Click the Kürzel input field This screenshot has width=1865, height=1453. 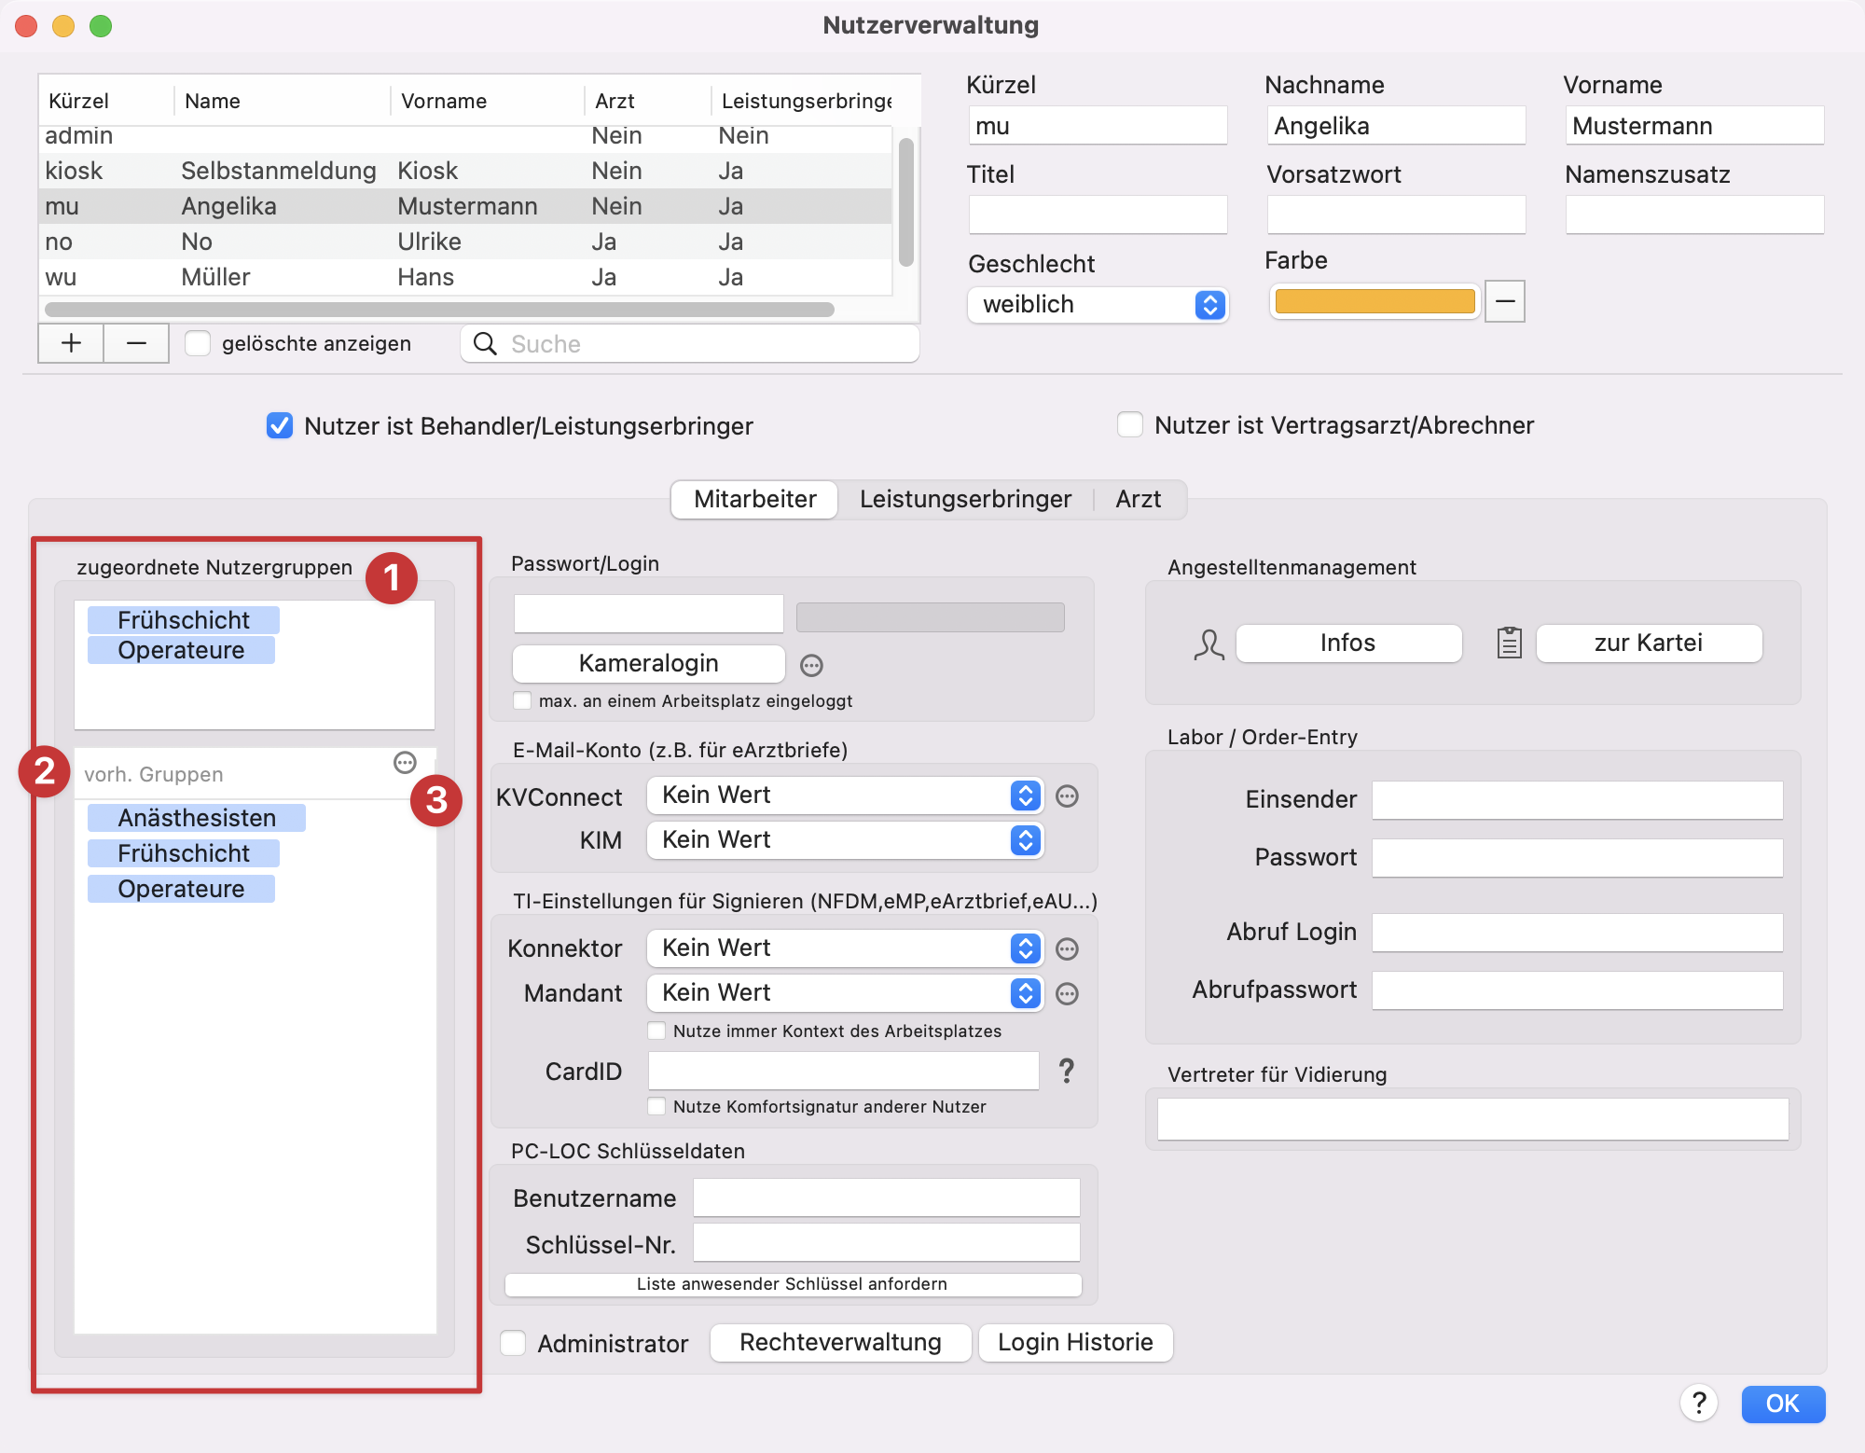[1098, 125]
